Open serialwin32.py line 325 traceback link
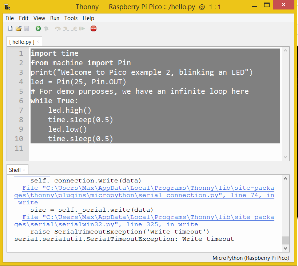Image resolution: width=298 pixels, height=266 pixels. (x=144, y=221)
